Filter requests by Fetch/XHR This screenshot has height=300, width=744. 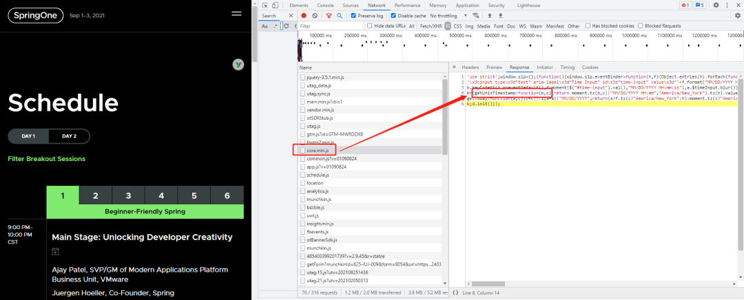point(431,26)
